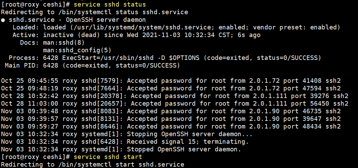Click the "Stopped OpenSSH server daemon." message
Screen dimensions: 358x168
coord(184,149)
